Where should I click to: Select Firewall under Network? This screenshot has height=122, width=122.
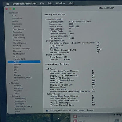click(18, 86)
